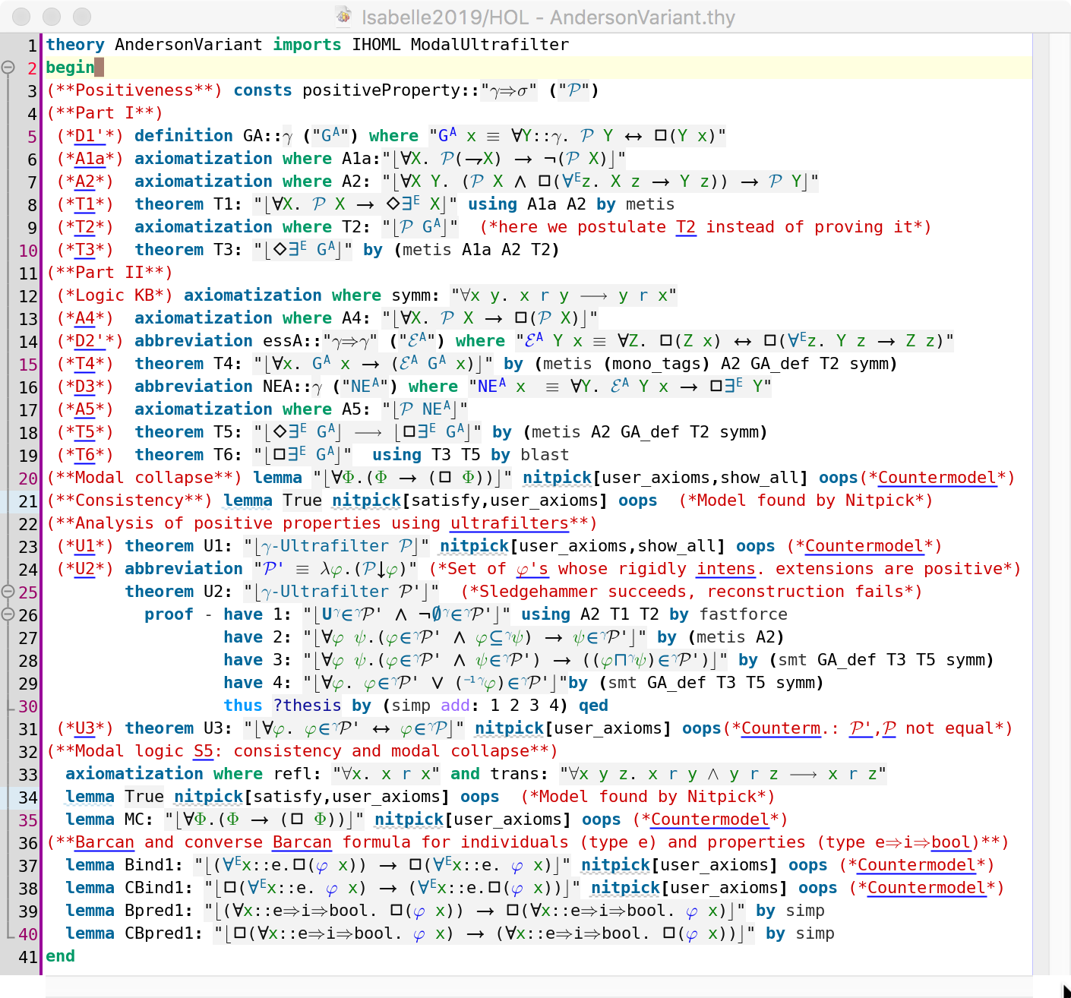Click 'NEA' abbreviation name on line 16
The height and width of the screenshot is (998, 1071).
(x=277, y=387)
